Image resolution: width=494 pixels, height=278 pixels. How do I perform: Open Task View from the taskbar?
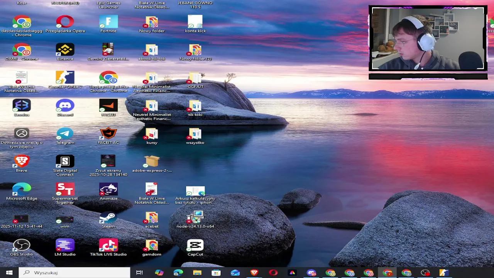pos(139,273)
